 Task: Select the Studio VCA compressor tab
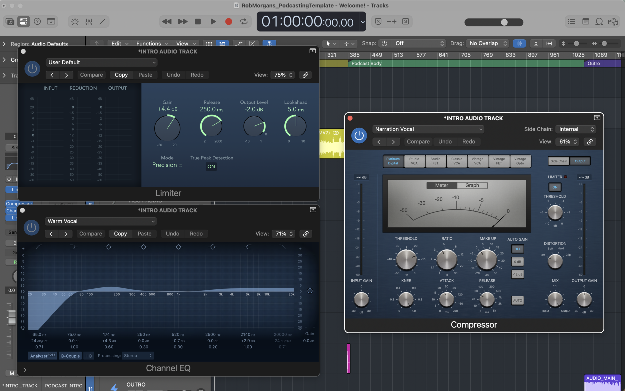tap(414, 161)
